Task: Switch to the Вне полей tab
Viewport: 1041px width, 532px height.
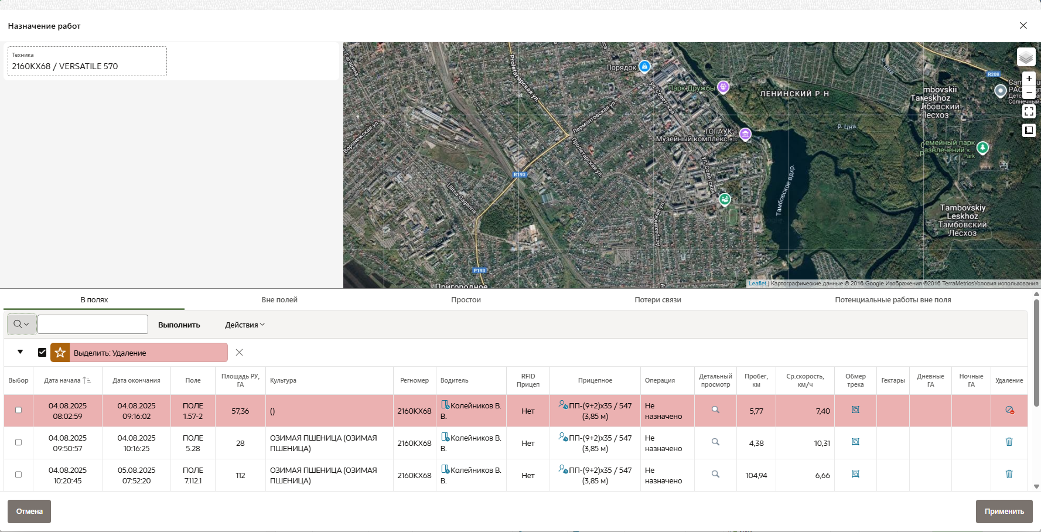Action: tap(279, 300)
